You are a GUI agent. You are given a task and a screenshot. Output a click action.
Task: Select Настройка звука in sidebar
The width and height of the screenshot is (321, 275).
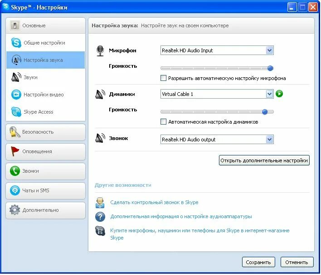click(45, 60)
